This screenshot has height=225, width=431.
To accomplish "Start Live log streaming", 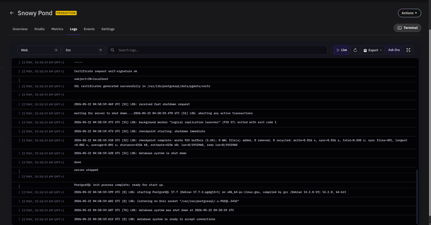I will coord(342,50).
